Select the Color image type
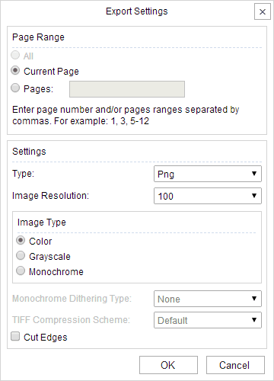 click(21, 240)
